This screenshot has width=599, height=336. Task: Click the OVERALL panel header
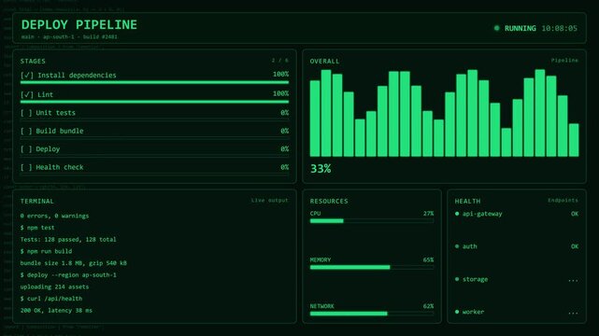(x=324, y=61)
